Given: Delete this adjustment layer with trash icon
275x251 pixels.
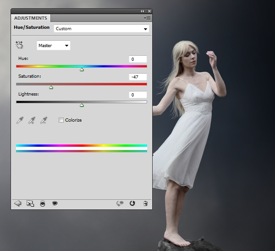Looking at the screenshot, I should click(x=145, y=203).
